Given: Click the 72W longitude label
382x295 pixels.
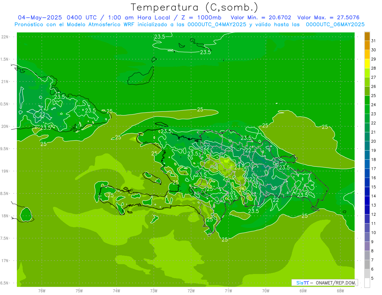Looking at the screenshot, I should coord(191,291).
